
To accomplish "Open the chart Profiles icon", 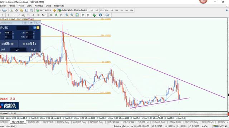I will pyautogui.click(x=4, y=10).
